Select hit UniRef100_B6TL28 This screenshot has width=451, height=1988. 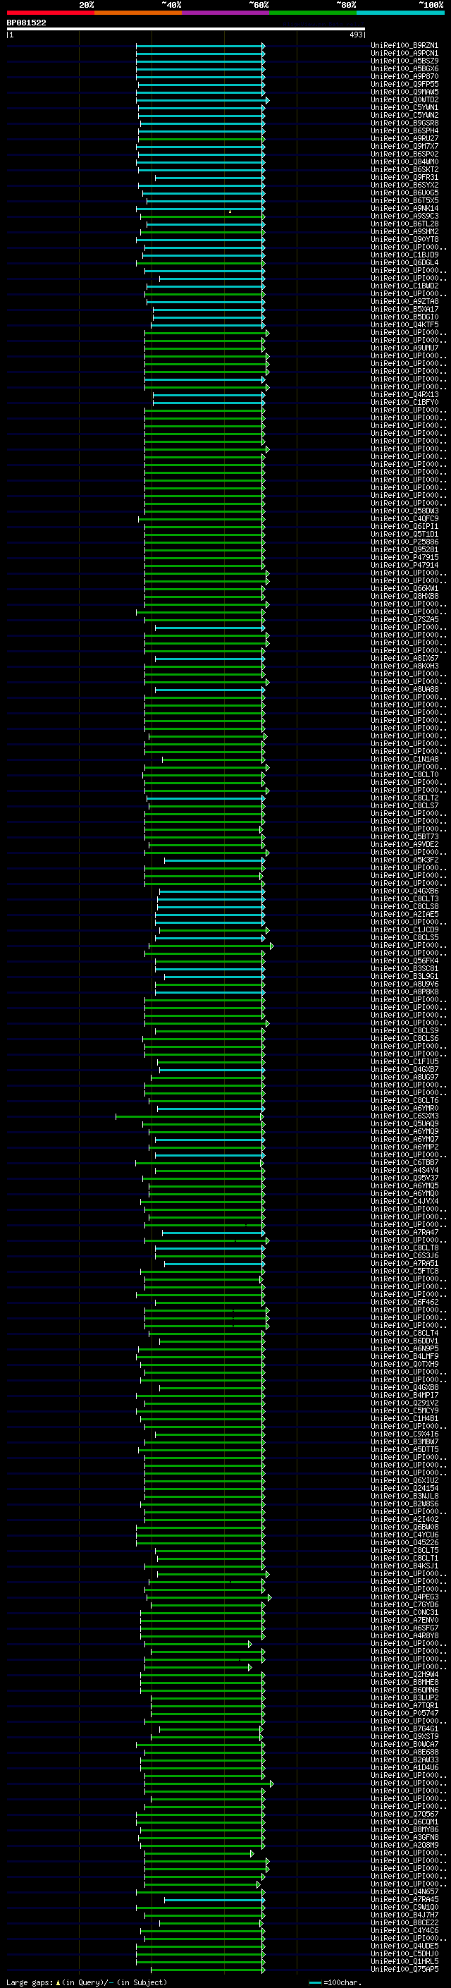[x=404, y=224]
